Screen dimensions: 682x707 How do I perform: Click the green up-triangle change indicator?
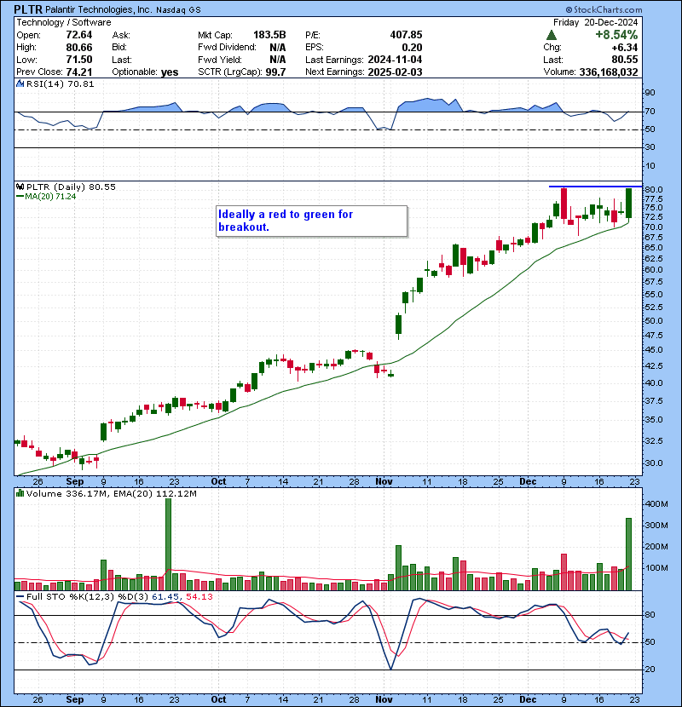[x=551, y=35]
